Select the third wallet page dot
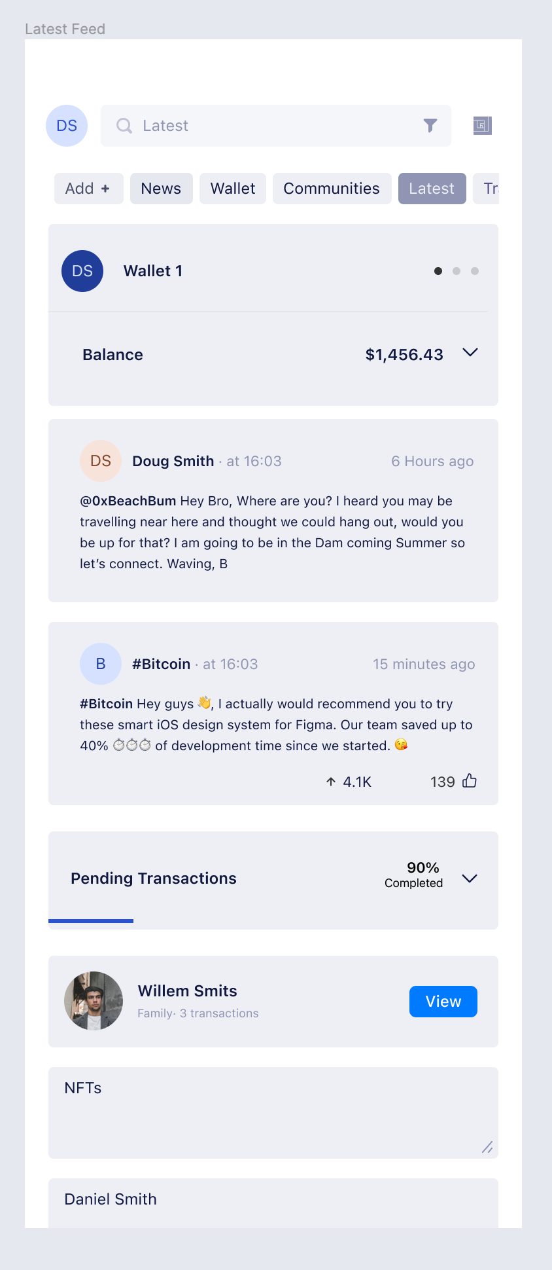 475,271
